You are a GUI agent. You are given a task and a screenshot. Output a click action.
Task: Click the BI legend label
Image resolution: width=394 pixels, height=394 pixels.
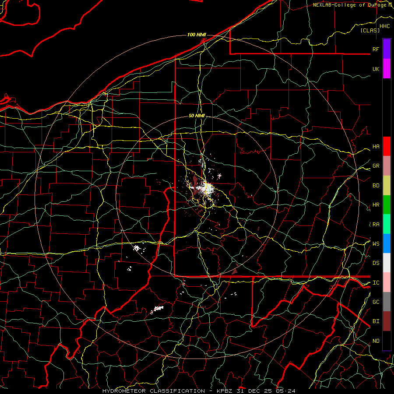pyautogui.click(x=376, y=321)
